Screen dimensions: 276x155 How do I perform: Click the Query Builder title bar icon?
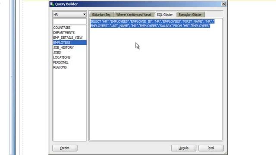coord(52,4)
